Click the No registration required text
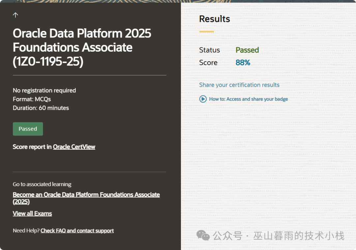Image resolution: width=356 pixels, height=250 pixels. [x=44, y=90]
